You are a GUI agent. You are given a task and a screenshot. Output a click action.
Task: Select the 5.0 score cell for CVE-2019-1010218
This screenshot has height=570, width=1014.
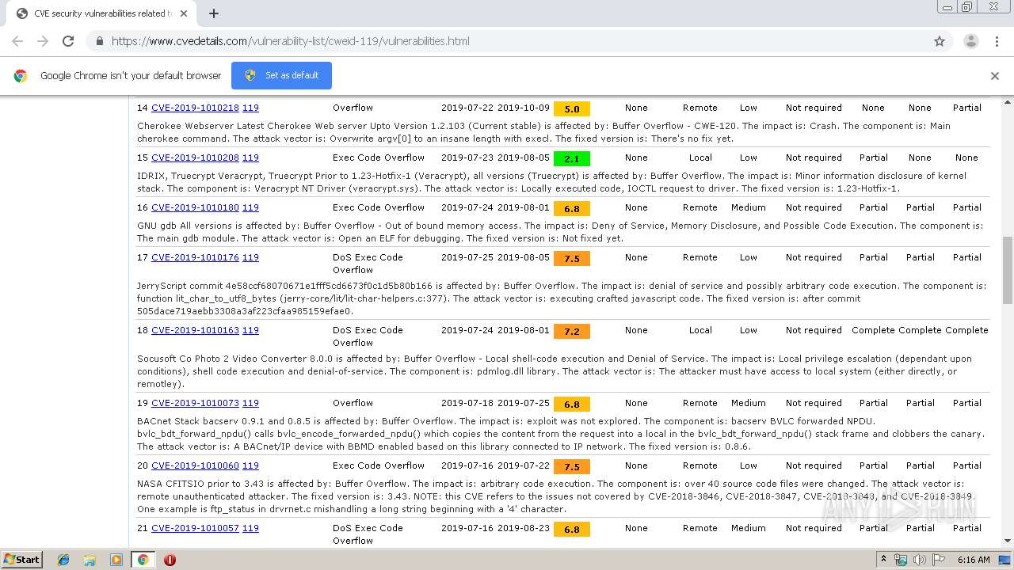571,108
